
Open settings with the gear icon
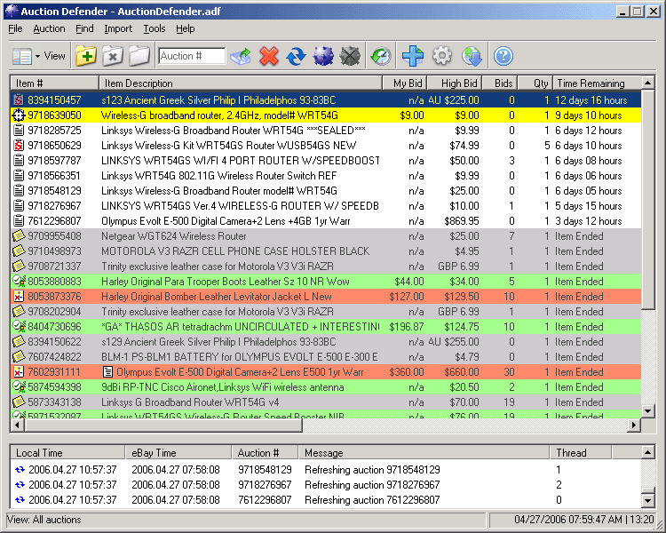pos(441,56)
